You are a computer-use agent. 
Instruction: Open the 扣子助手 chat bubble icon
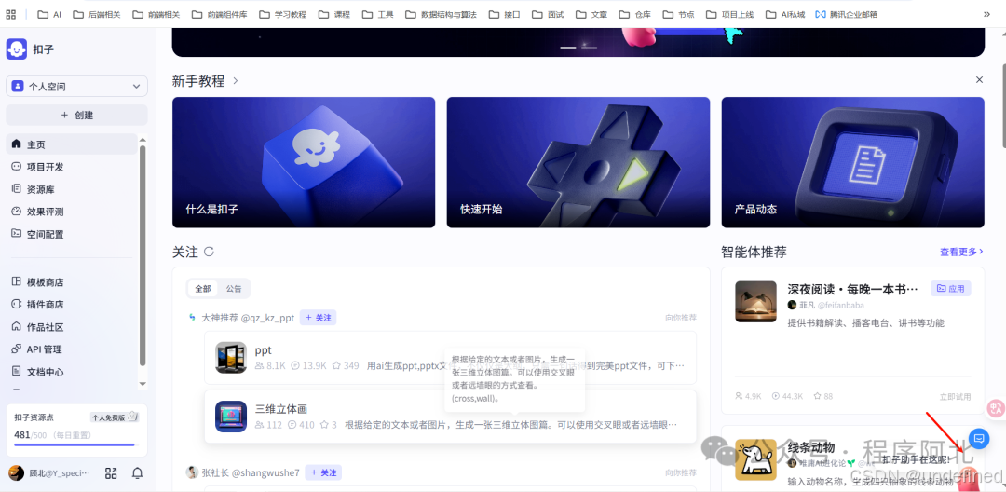click(x=979, y=439)
